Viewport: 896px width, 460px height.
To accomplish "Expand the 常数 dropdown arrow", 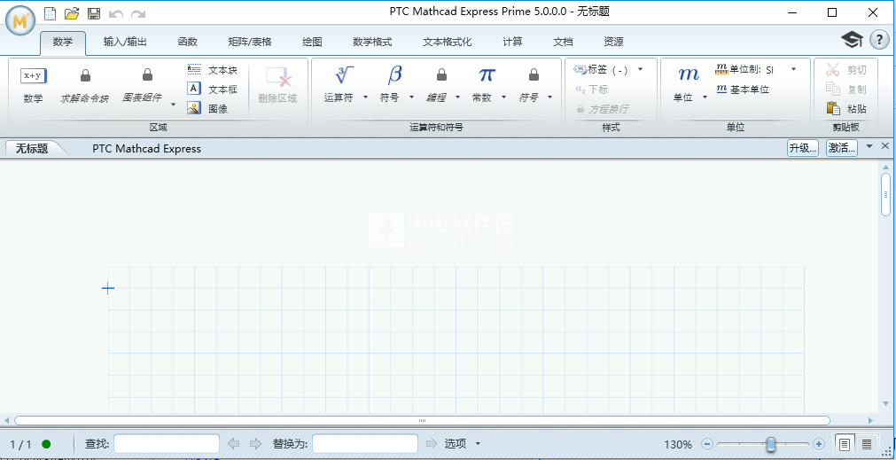I will click(x=503, y=97).
